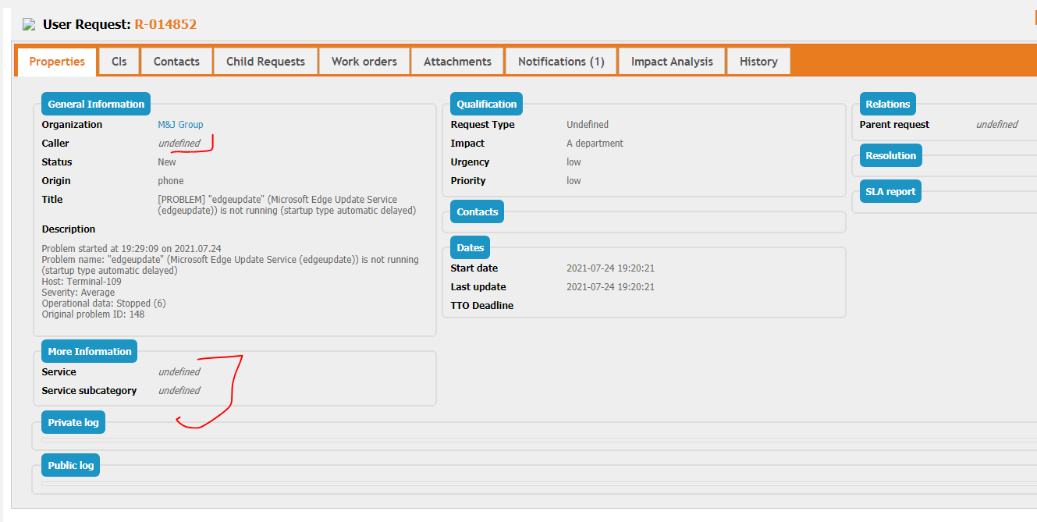The width and height of the screenshot is (1037, 522).
Task: Switch to the History tab
Action: pyautogui.click(x=758, y=61)
